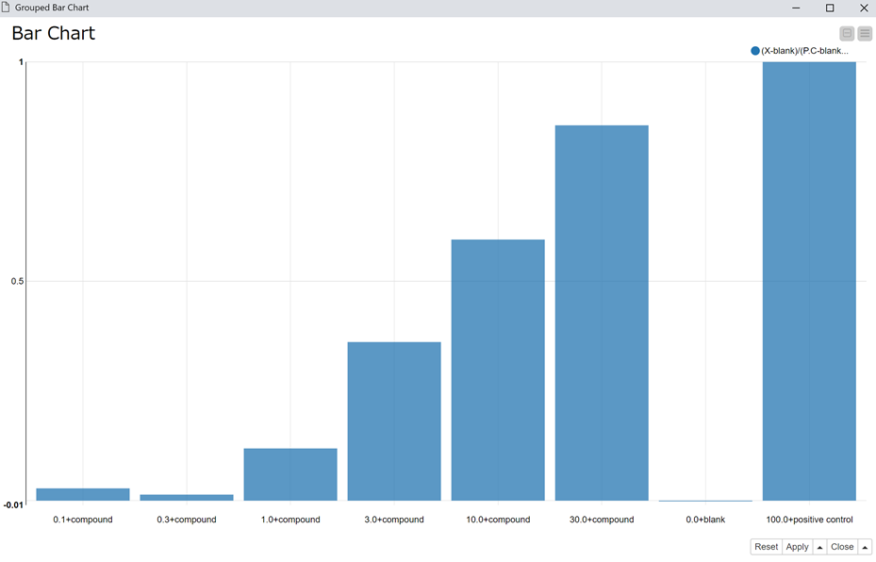876x562 pixels.
Task: Click the Apply button
Action: pyautogui.click(x=797, y=547)
